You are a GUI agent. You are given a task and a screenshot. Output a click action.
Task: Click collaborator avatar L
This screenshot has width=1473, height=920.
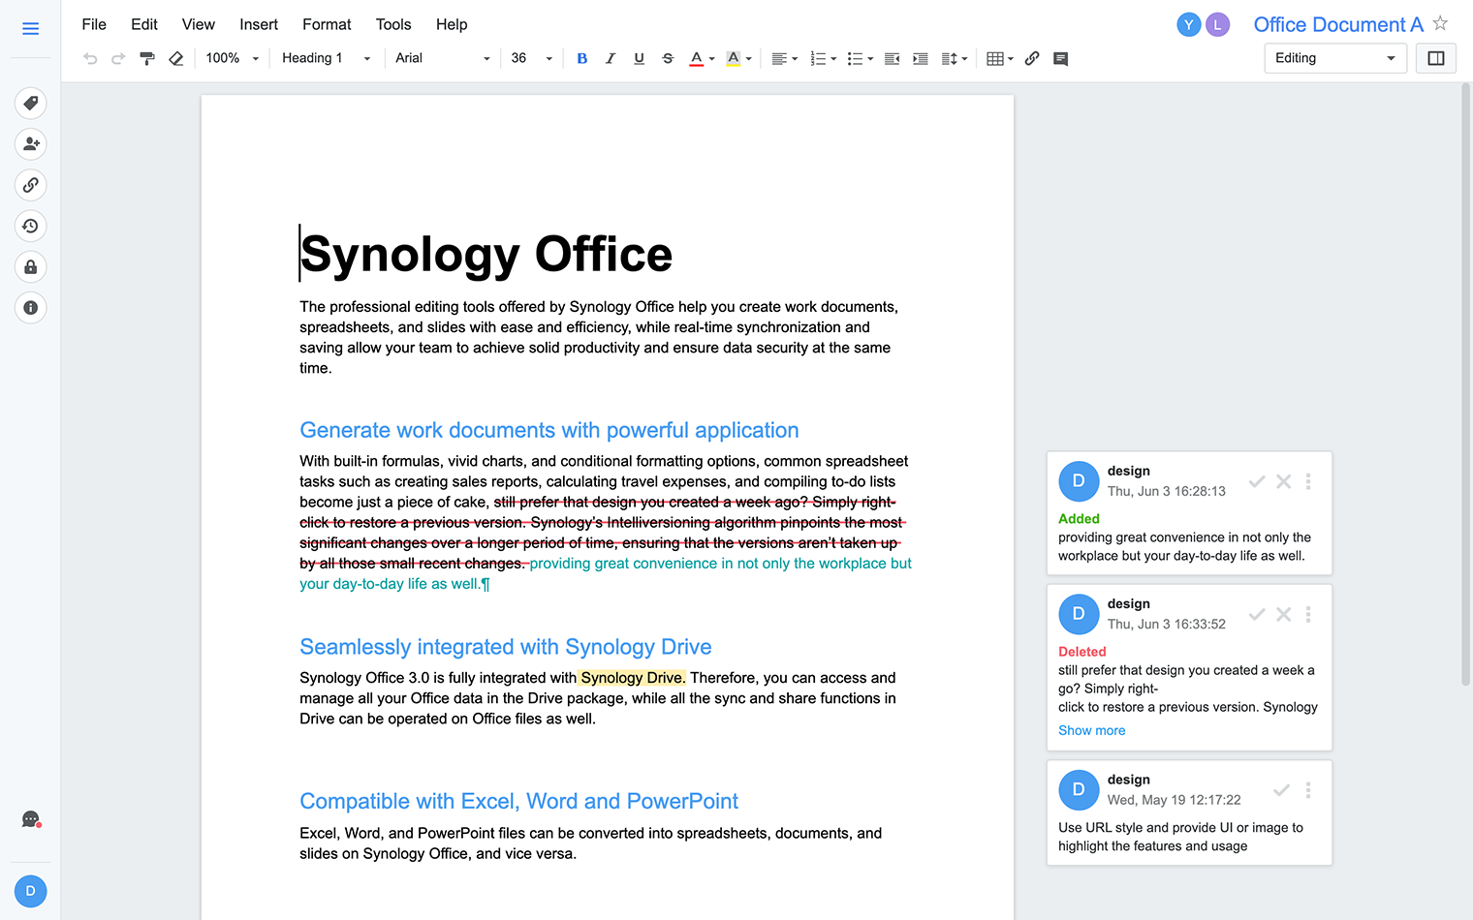pyautogui.click(x=1218, y=25)
